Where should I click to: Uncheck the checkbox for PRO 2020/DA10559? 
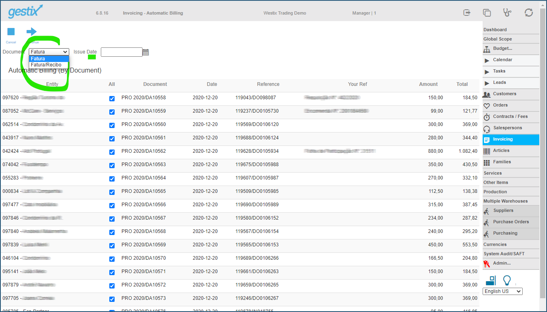click(x=112, y=112)
